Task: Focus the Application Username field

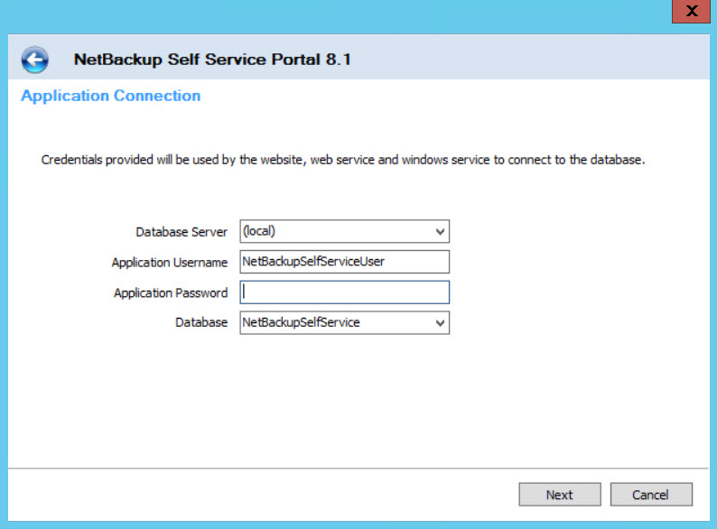Action: 344,262
